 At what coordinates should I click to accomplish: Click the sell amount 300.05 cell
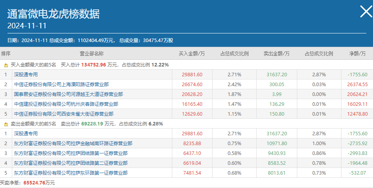[277, 85]
